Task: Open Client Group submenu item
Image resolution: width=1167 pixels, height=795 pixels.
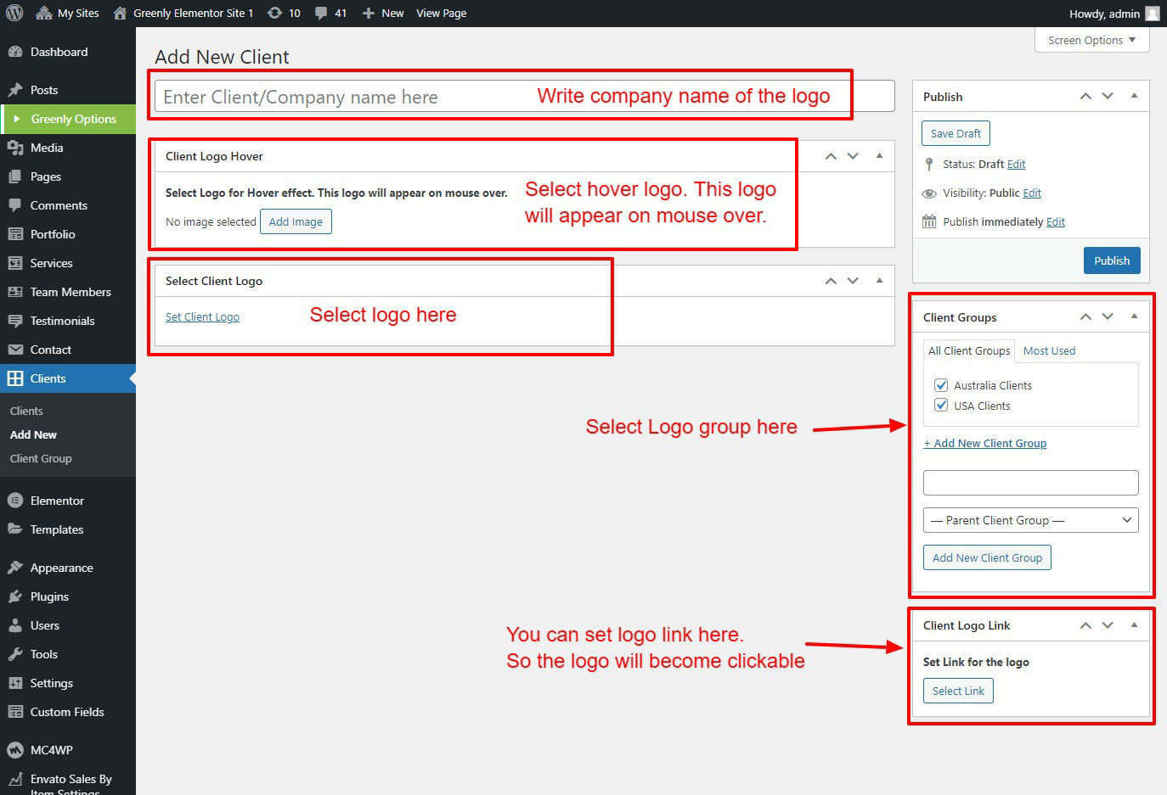Action: (41, 458)
